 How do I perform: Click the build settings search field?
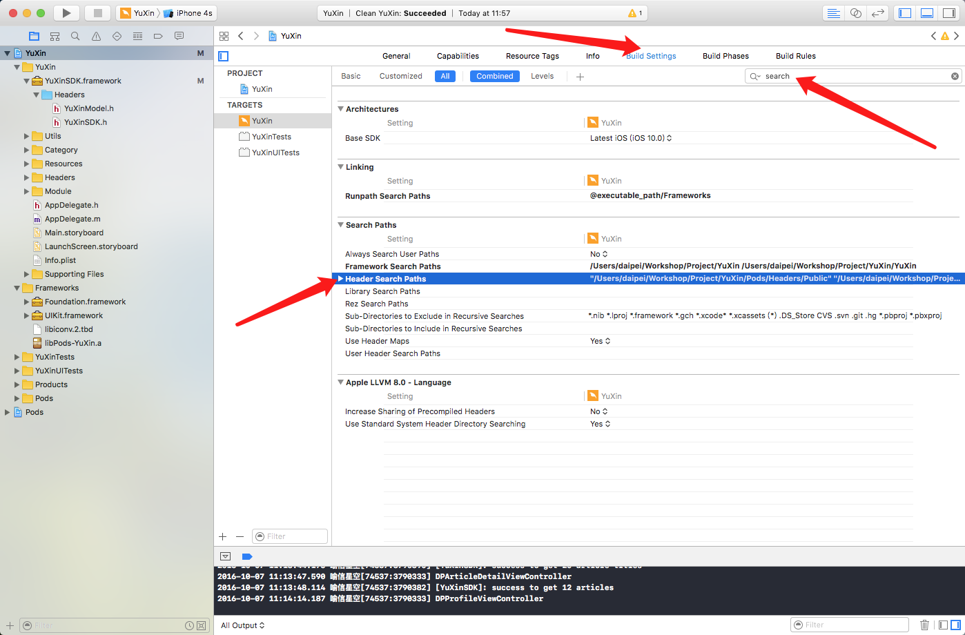[x=853, y=77]
